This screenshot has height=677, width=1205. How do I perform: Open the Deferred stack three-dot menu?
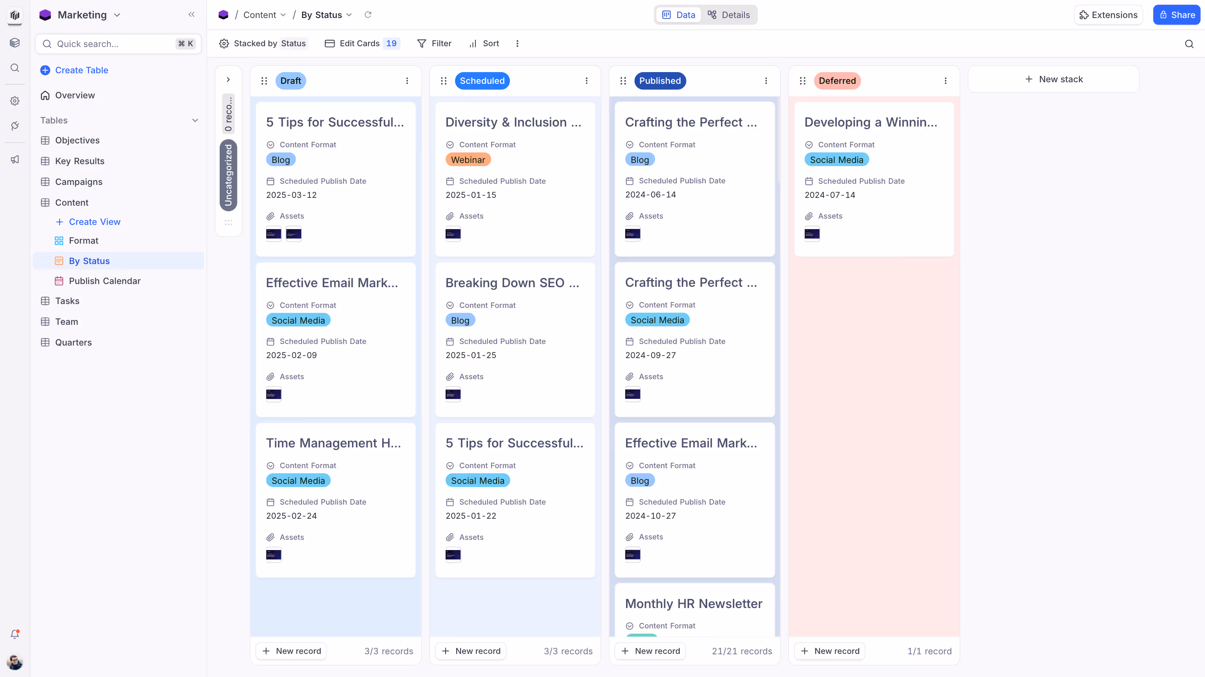[945, 81]
